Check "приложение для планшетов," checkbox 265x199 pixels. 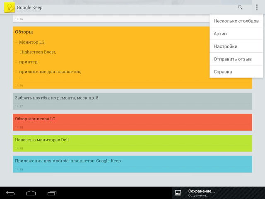pyautogui.click(x=16, y=71)
